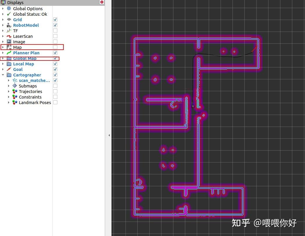Viewport: 305px width, 236px height.
Task: Expand the Planner Plan display settings
Action: tap(3, 53)
